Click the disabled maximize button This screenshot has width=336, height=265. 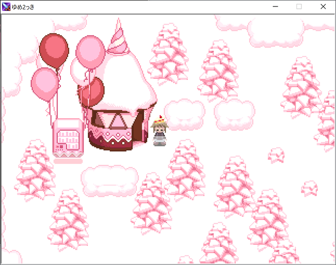pos(299,6)
